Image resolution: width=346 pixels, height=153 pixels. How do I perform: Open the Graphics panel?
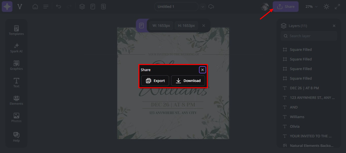pyautogui.click(x=16, y=65)
